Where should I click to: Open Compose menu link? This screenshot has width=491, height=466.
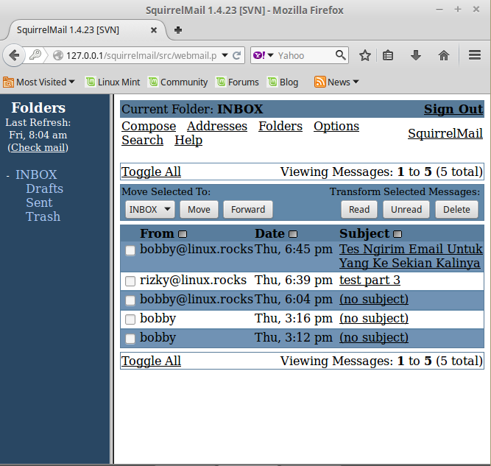tap(149, 126)
